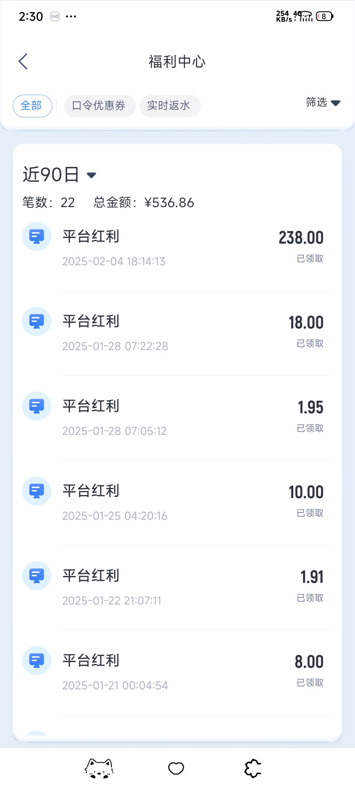Viewport: 355px width, 789px height.
Task: Tap the heart icon in bottom bar
Action: point(176,768)
